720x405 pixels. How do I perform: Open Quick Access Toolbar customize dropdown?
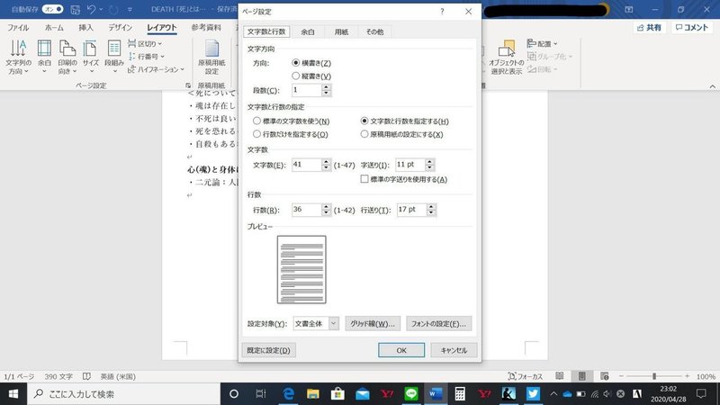click(130, 9)
